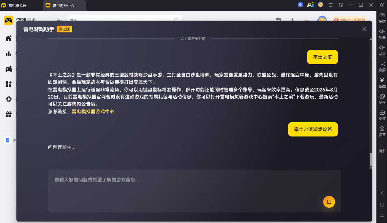387x223 pixels.
Task: Take a screenshot with the 截图 scissors
Action: click(382, 83)
